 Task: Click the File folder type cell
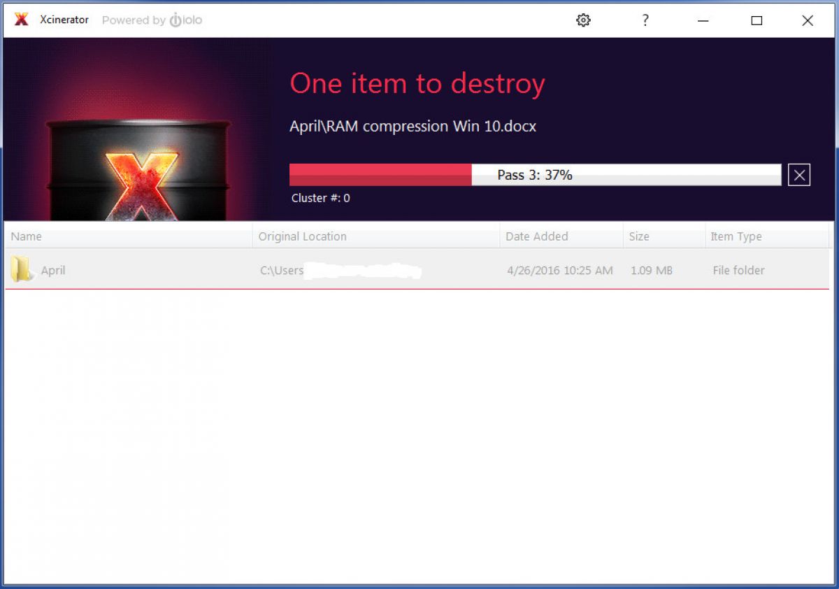tap(738, 270)
